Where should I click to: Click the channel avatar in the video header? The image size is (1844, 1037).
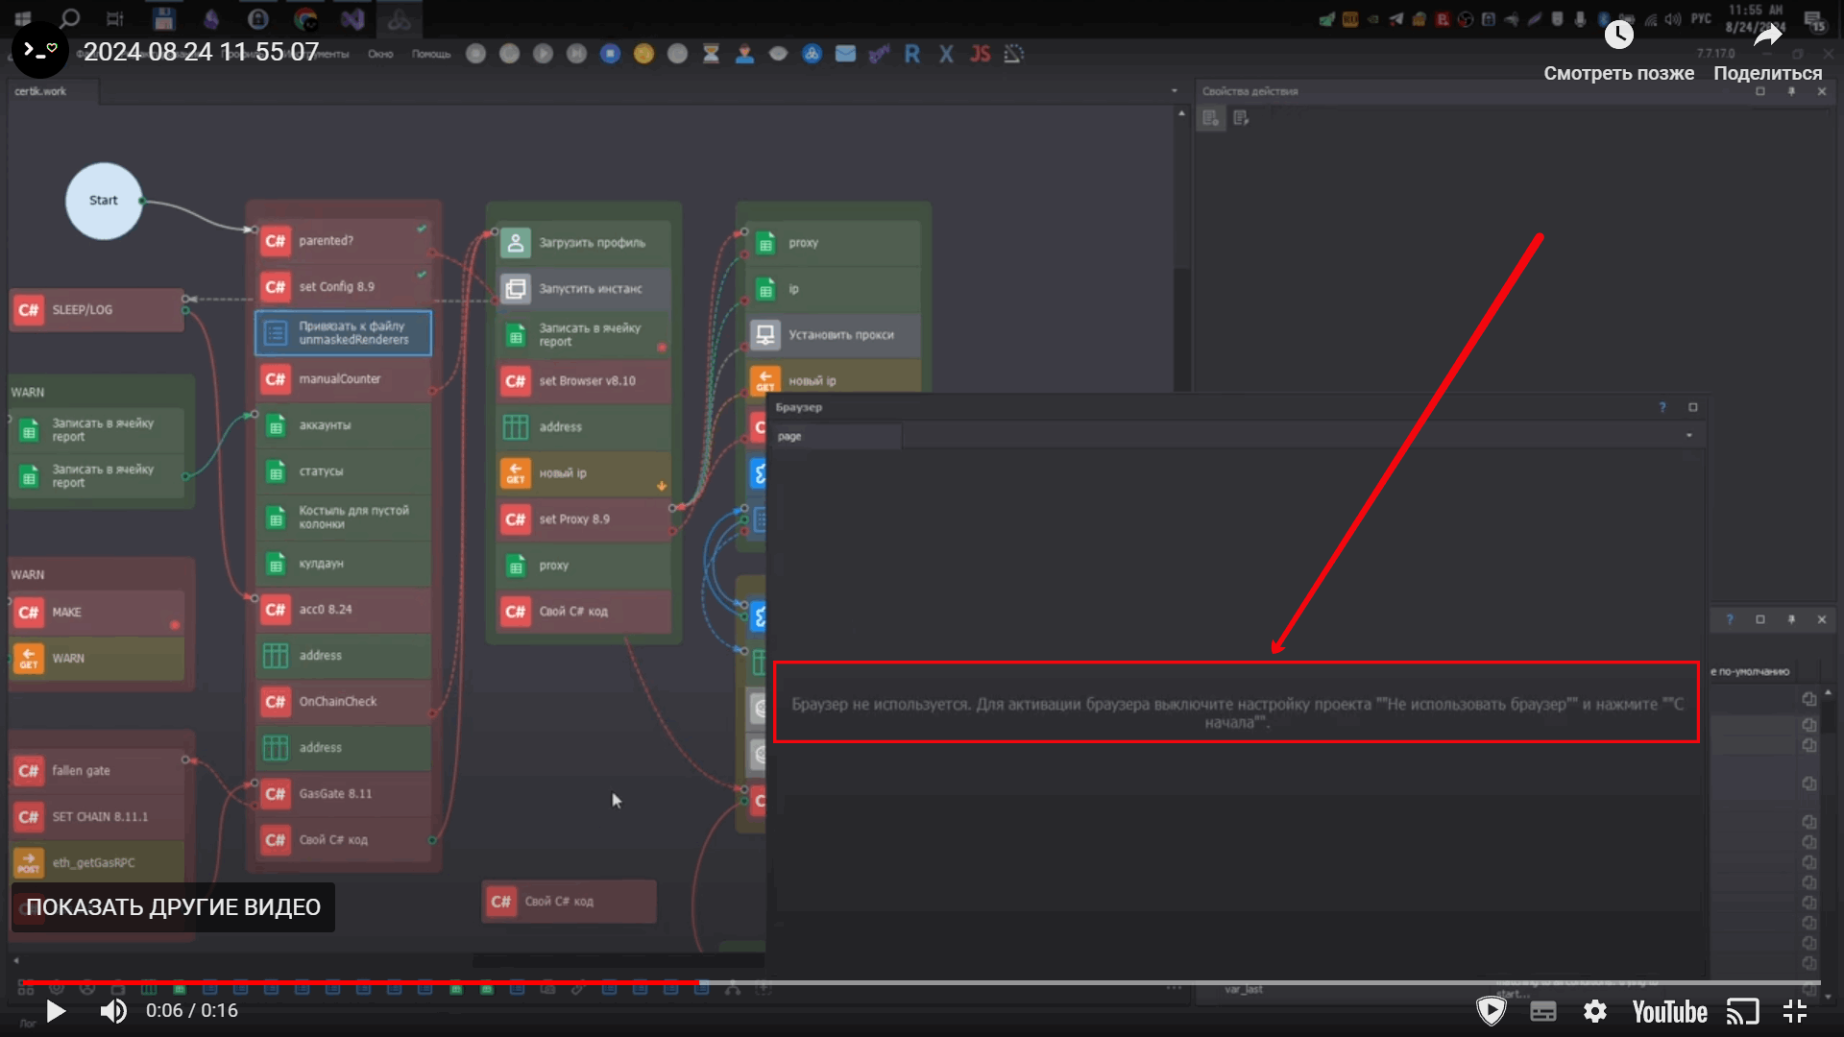[40, 50]
